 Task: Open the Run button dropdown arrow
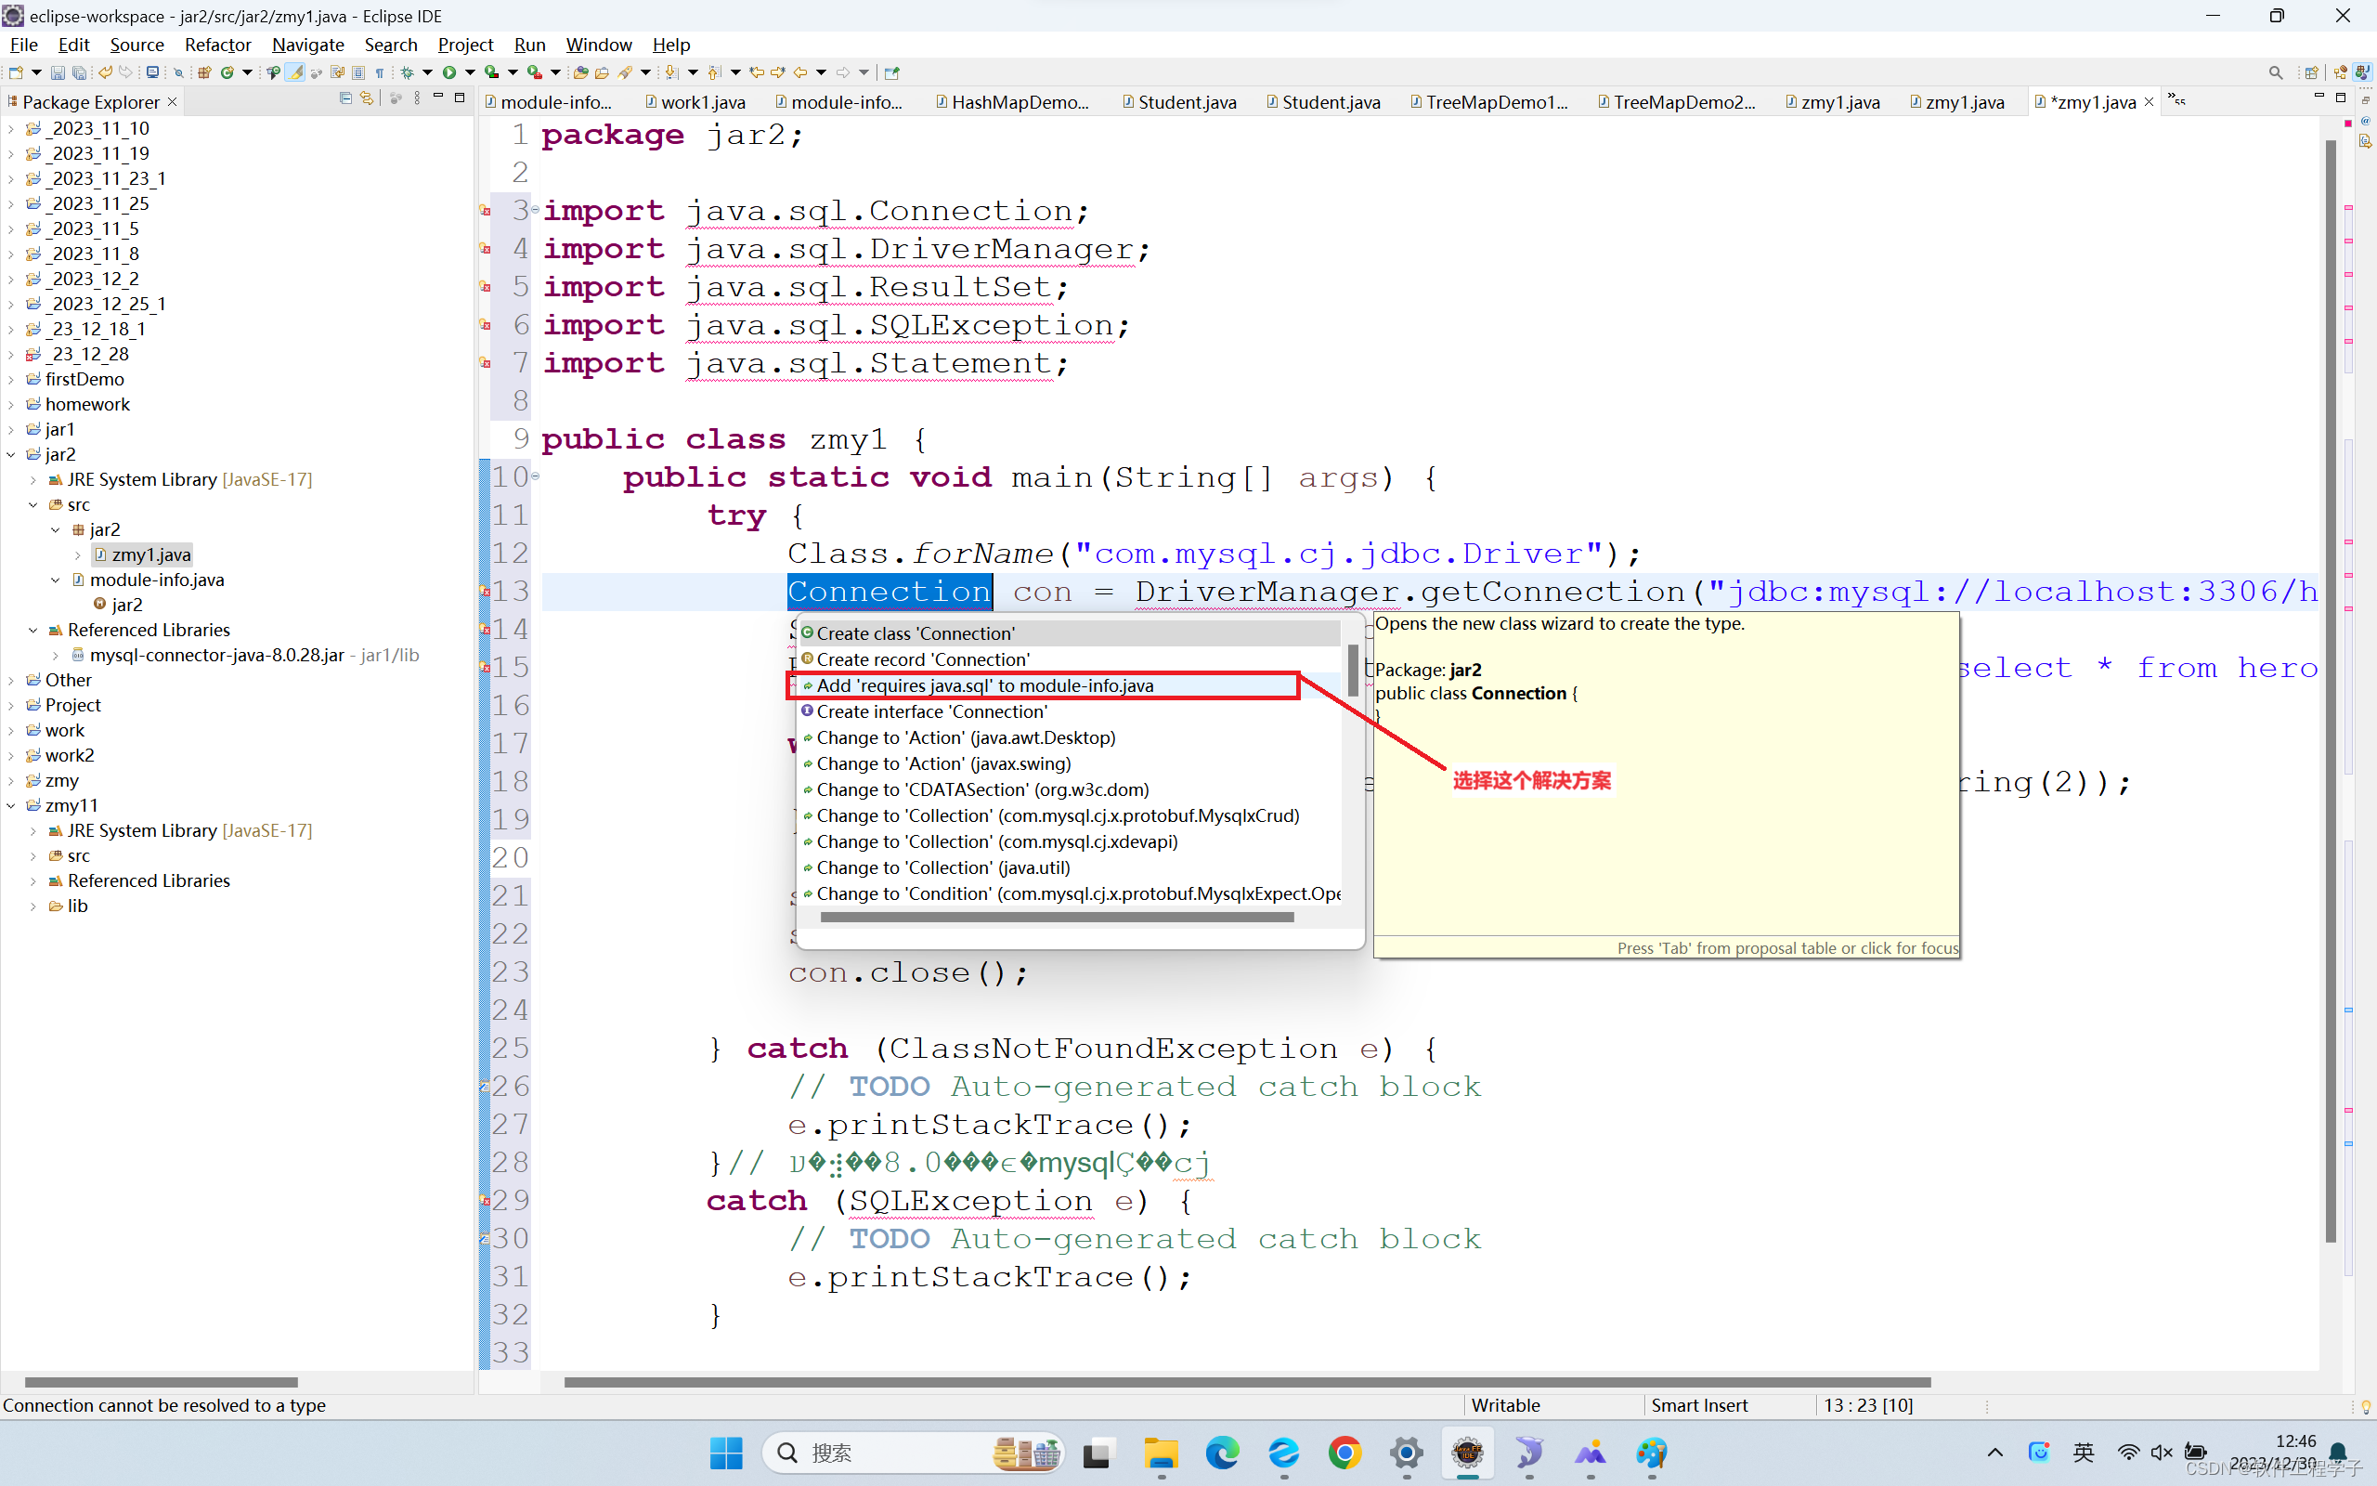471,72
